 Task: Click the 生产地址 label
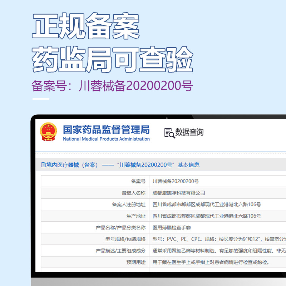pos(136,216)
